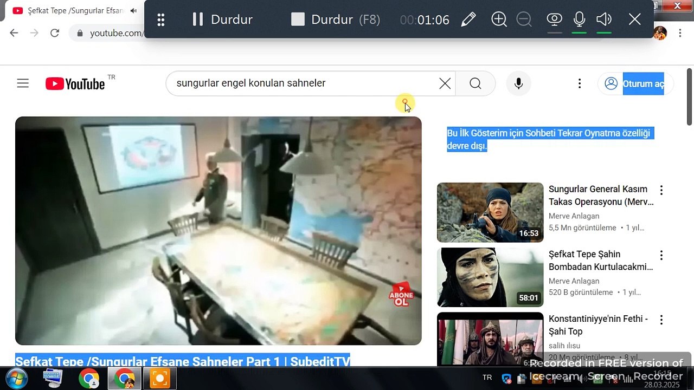This screenshot has width=694, height=390.
Task: Click the recorder zoom out magnifier
Action: point(524,19)
